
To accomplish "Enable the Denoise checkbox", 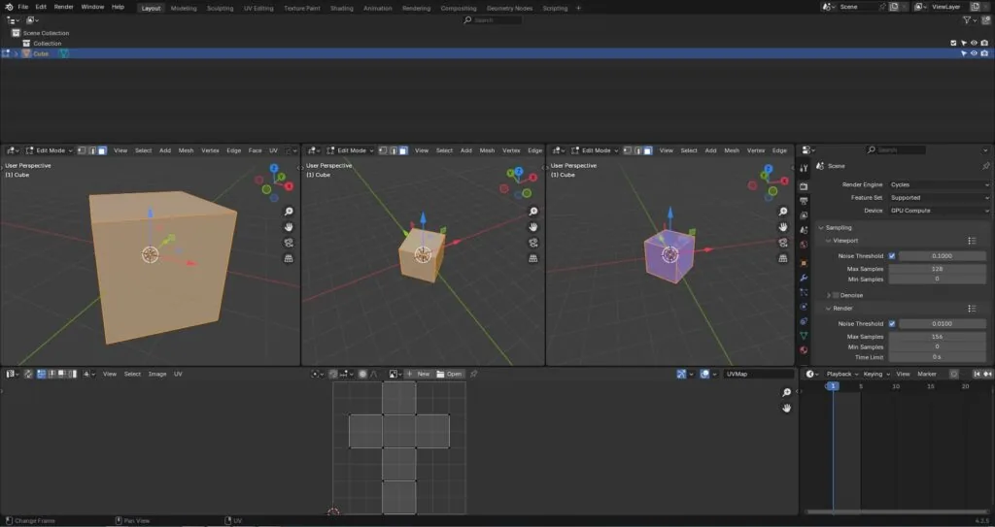I will [836, 295].
